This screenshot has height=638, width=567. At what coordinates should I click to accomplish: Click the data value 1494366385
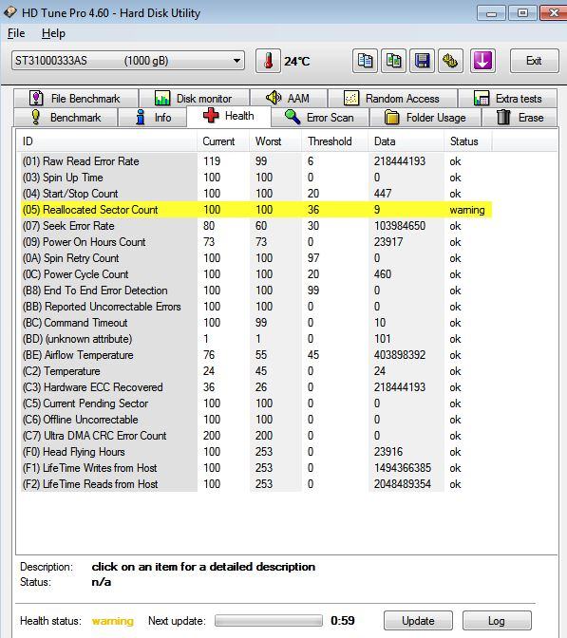pyautogui.click(x=403, y=468)
